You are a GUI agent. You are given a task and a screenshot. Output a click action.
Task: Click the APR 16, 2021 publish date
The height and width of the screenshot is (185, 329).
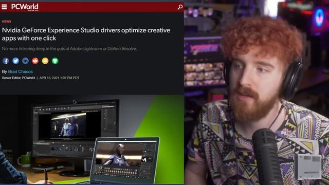point(60,78)
